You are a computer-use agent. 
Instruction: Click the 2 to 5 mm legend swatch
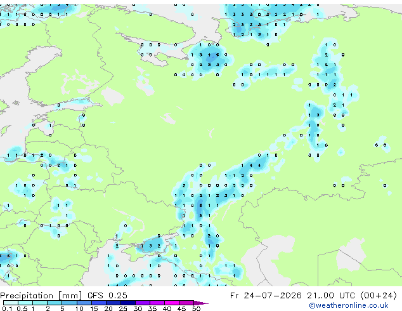click(x=55, y=303)
